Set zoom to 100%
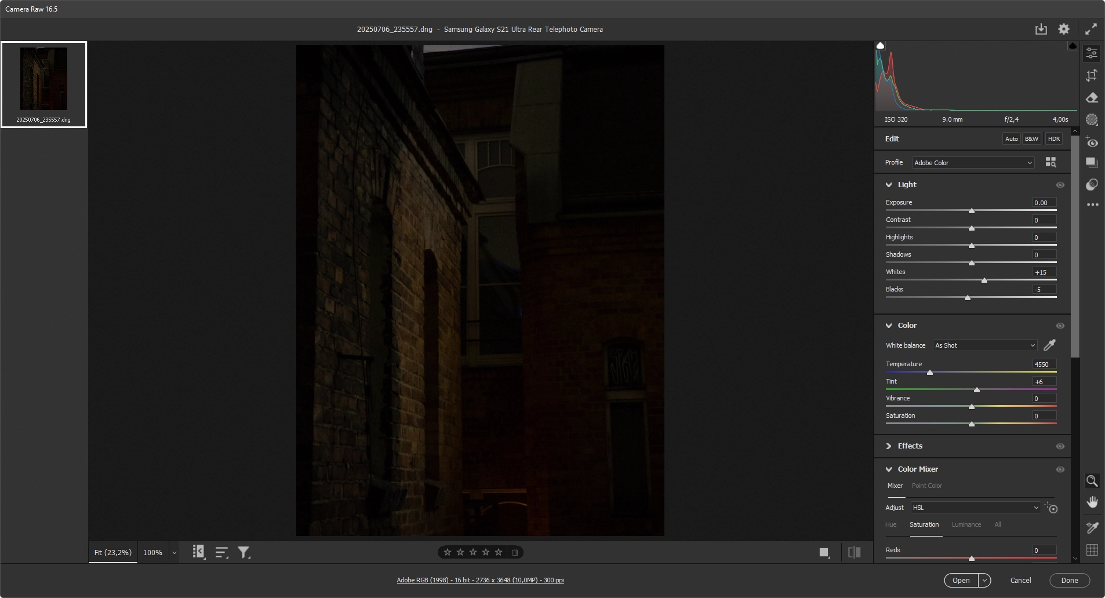Screen dimensions: 1105x598 pos(152,553)
